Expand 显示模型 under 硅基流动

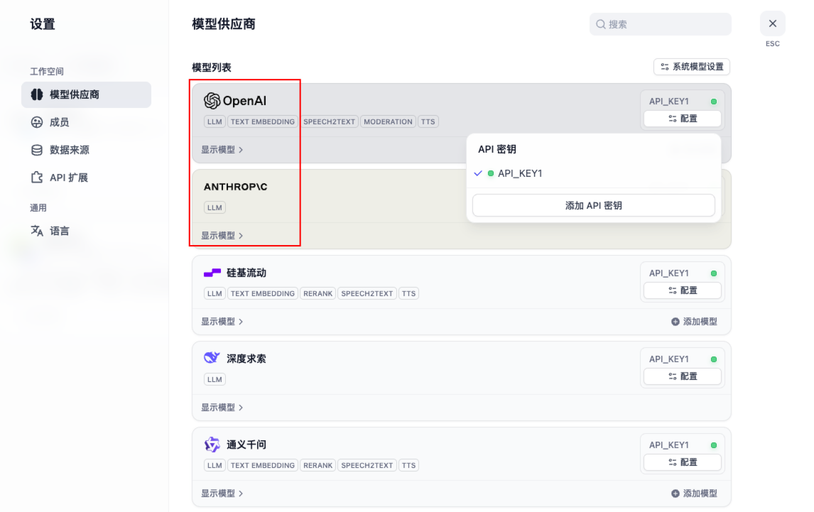coord(222,322)
